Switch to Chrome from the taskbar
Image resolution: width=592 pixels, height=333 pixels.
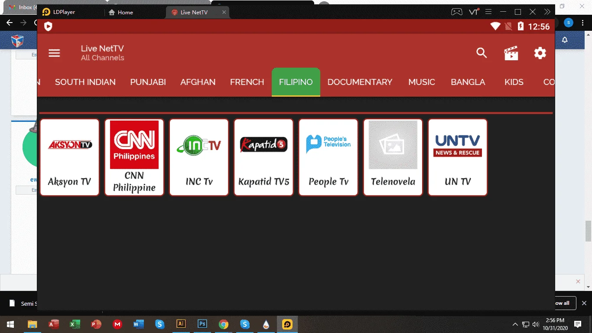point(224,324)
